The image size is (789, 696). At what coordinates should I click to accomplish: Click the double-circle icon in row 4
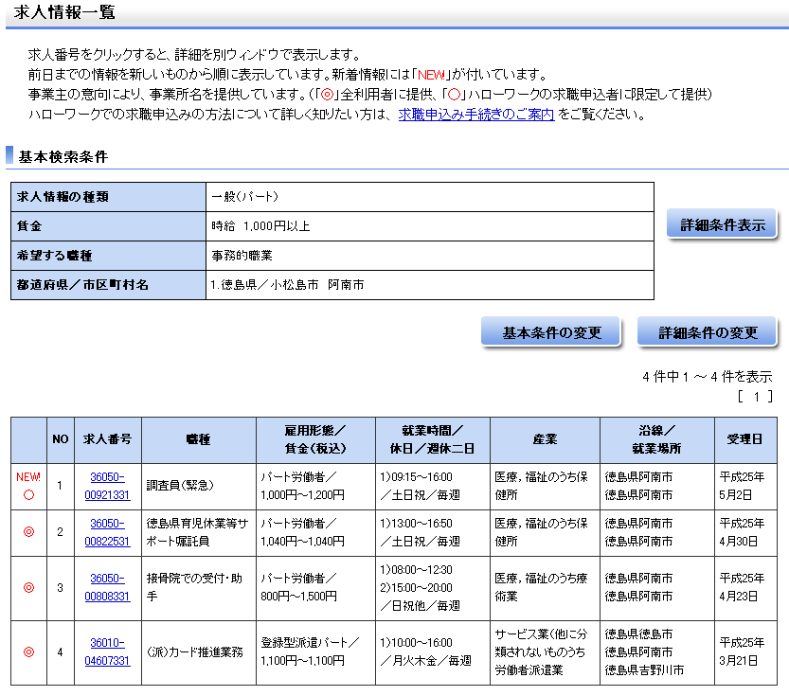coord(28,651)
